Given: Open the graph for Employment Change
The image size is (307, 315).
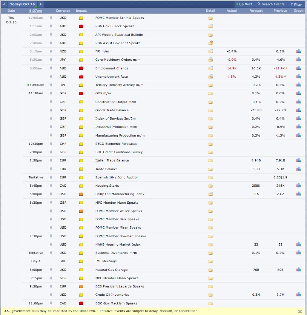Looking at the screenshot, I should (x=298, y=68).
